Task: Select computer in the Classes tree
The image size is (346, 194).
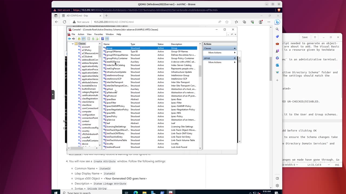Action: pyautogui.click(x=86, y=112)
